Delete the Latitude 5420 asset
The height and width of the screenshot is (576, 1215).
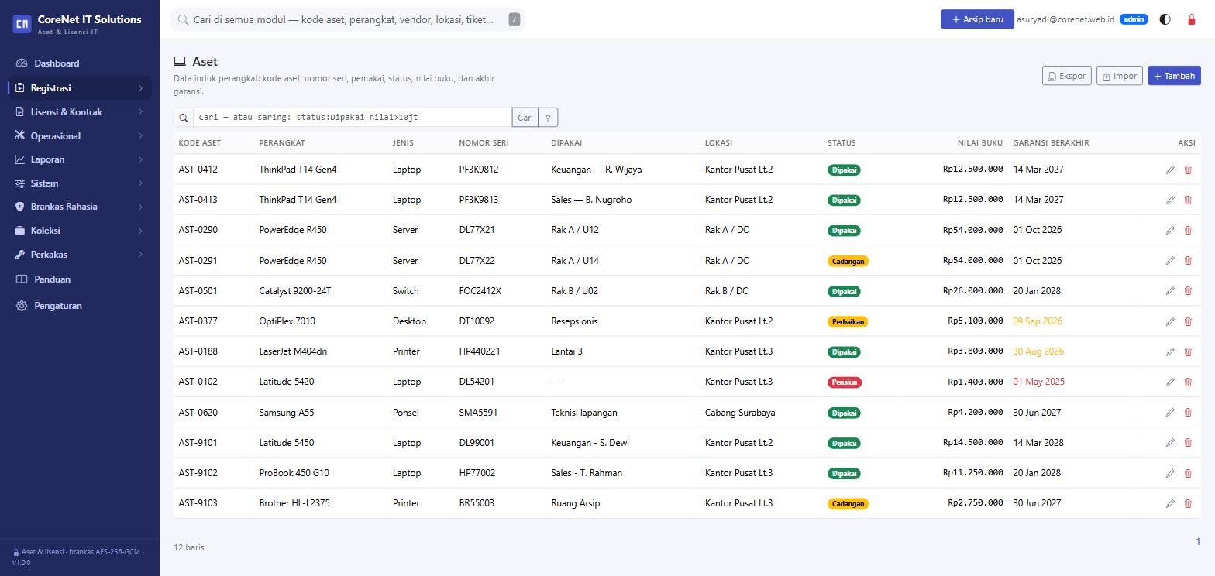coord(1188,382)
